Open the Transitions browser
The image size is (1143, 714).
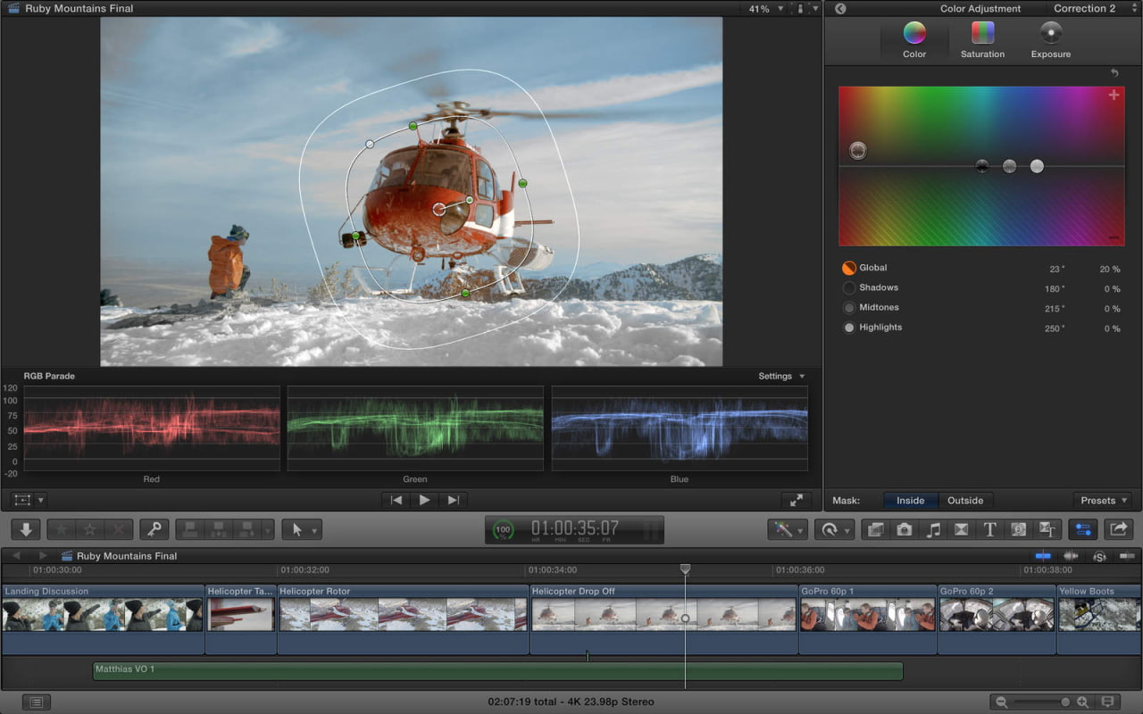pyautogui.click(x=961, y=529)
